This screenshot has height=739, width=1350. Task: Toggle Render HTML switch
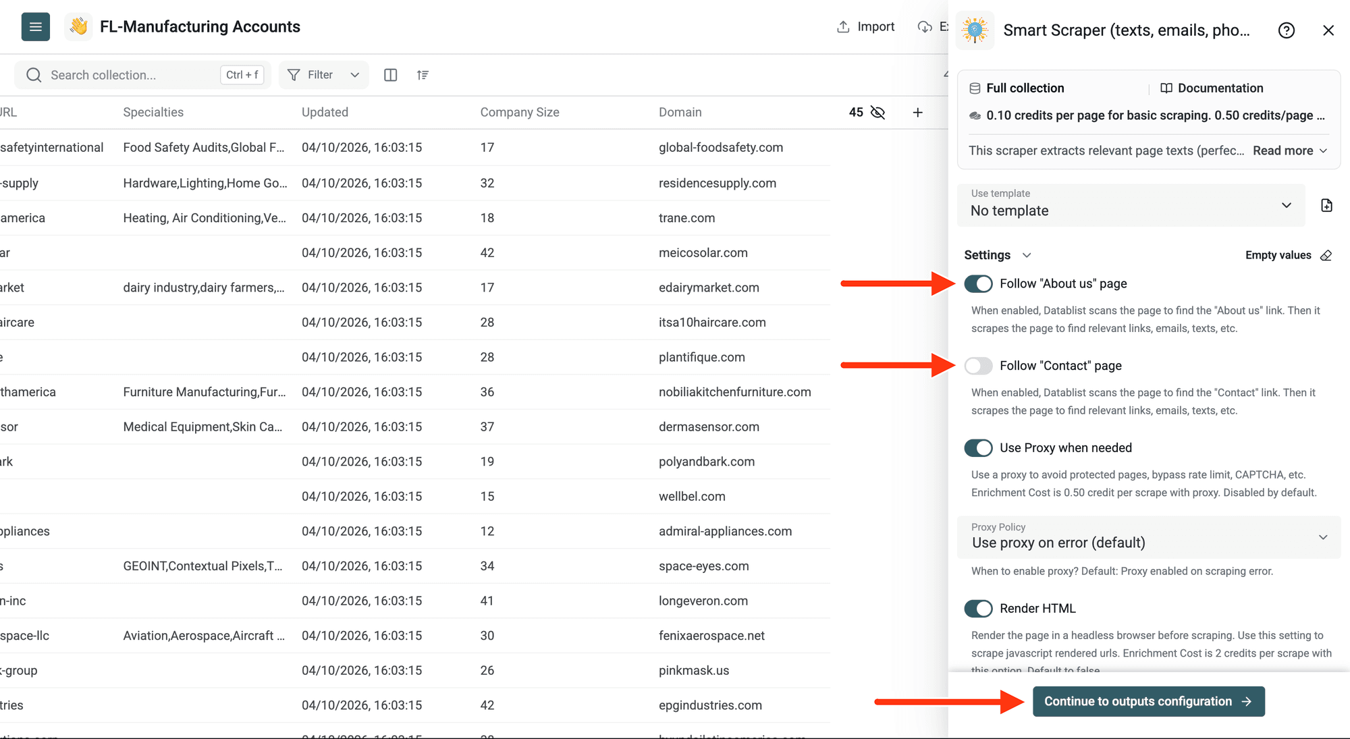tap(978, 609)
